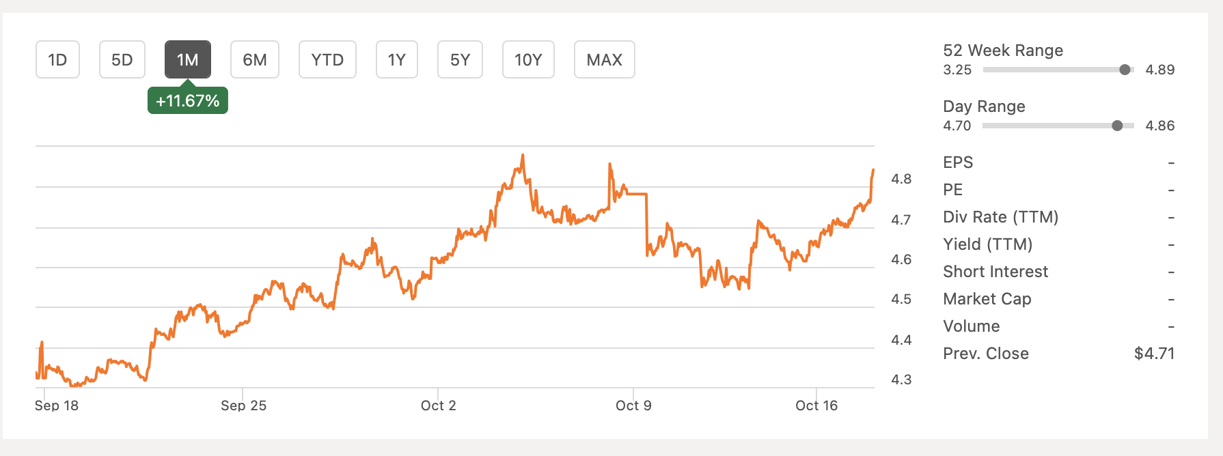Select the 6M time range
The height and width of the screenshot is (456, 1223).
255,59
